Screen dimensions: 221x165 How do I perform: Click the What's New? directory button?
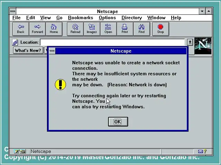pyautogui.click(x=28, y=51)
